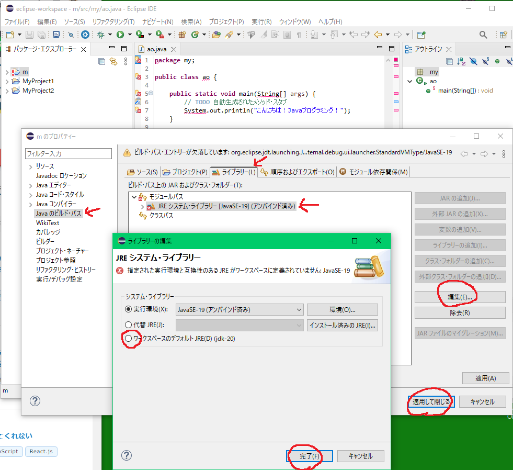Expand Java エディター properties node
The height and width of the screenshot is (470, 513).
30,186
